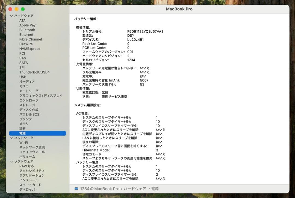The height and width of the screenshot is (198, 295).
Task: View グラフィックス/ディスプレイ information
Action: 40,96
